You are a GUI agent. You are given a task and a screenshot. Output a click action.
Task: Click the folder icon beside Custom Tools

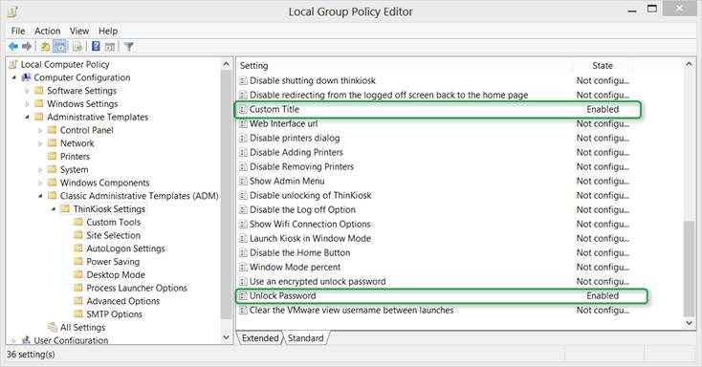(x=78, y=222)
